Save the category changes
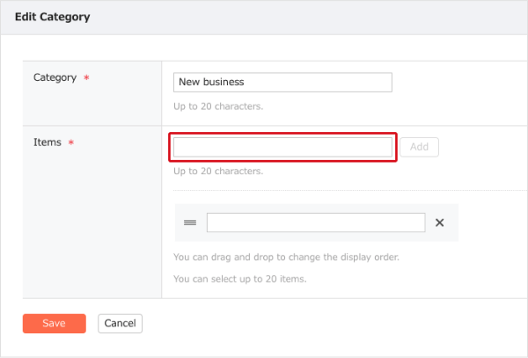 [55, 324]
